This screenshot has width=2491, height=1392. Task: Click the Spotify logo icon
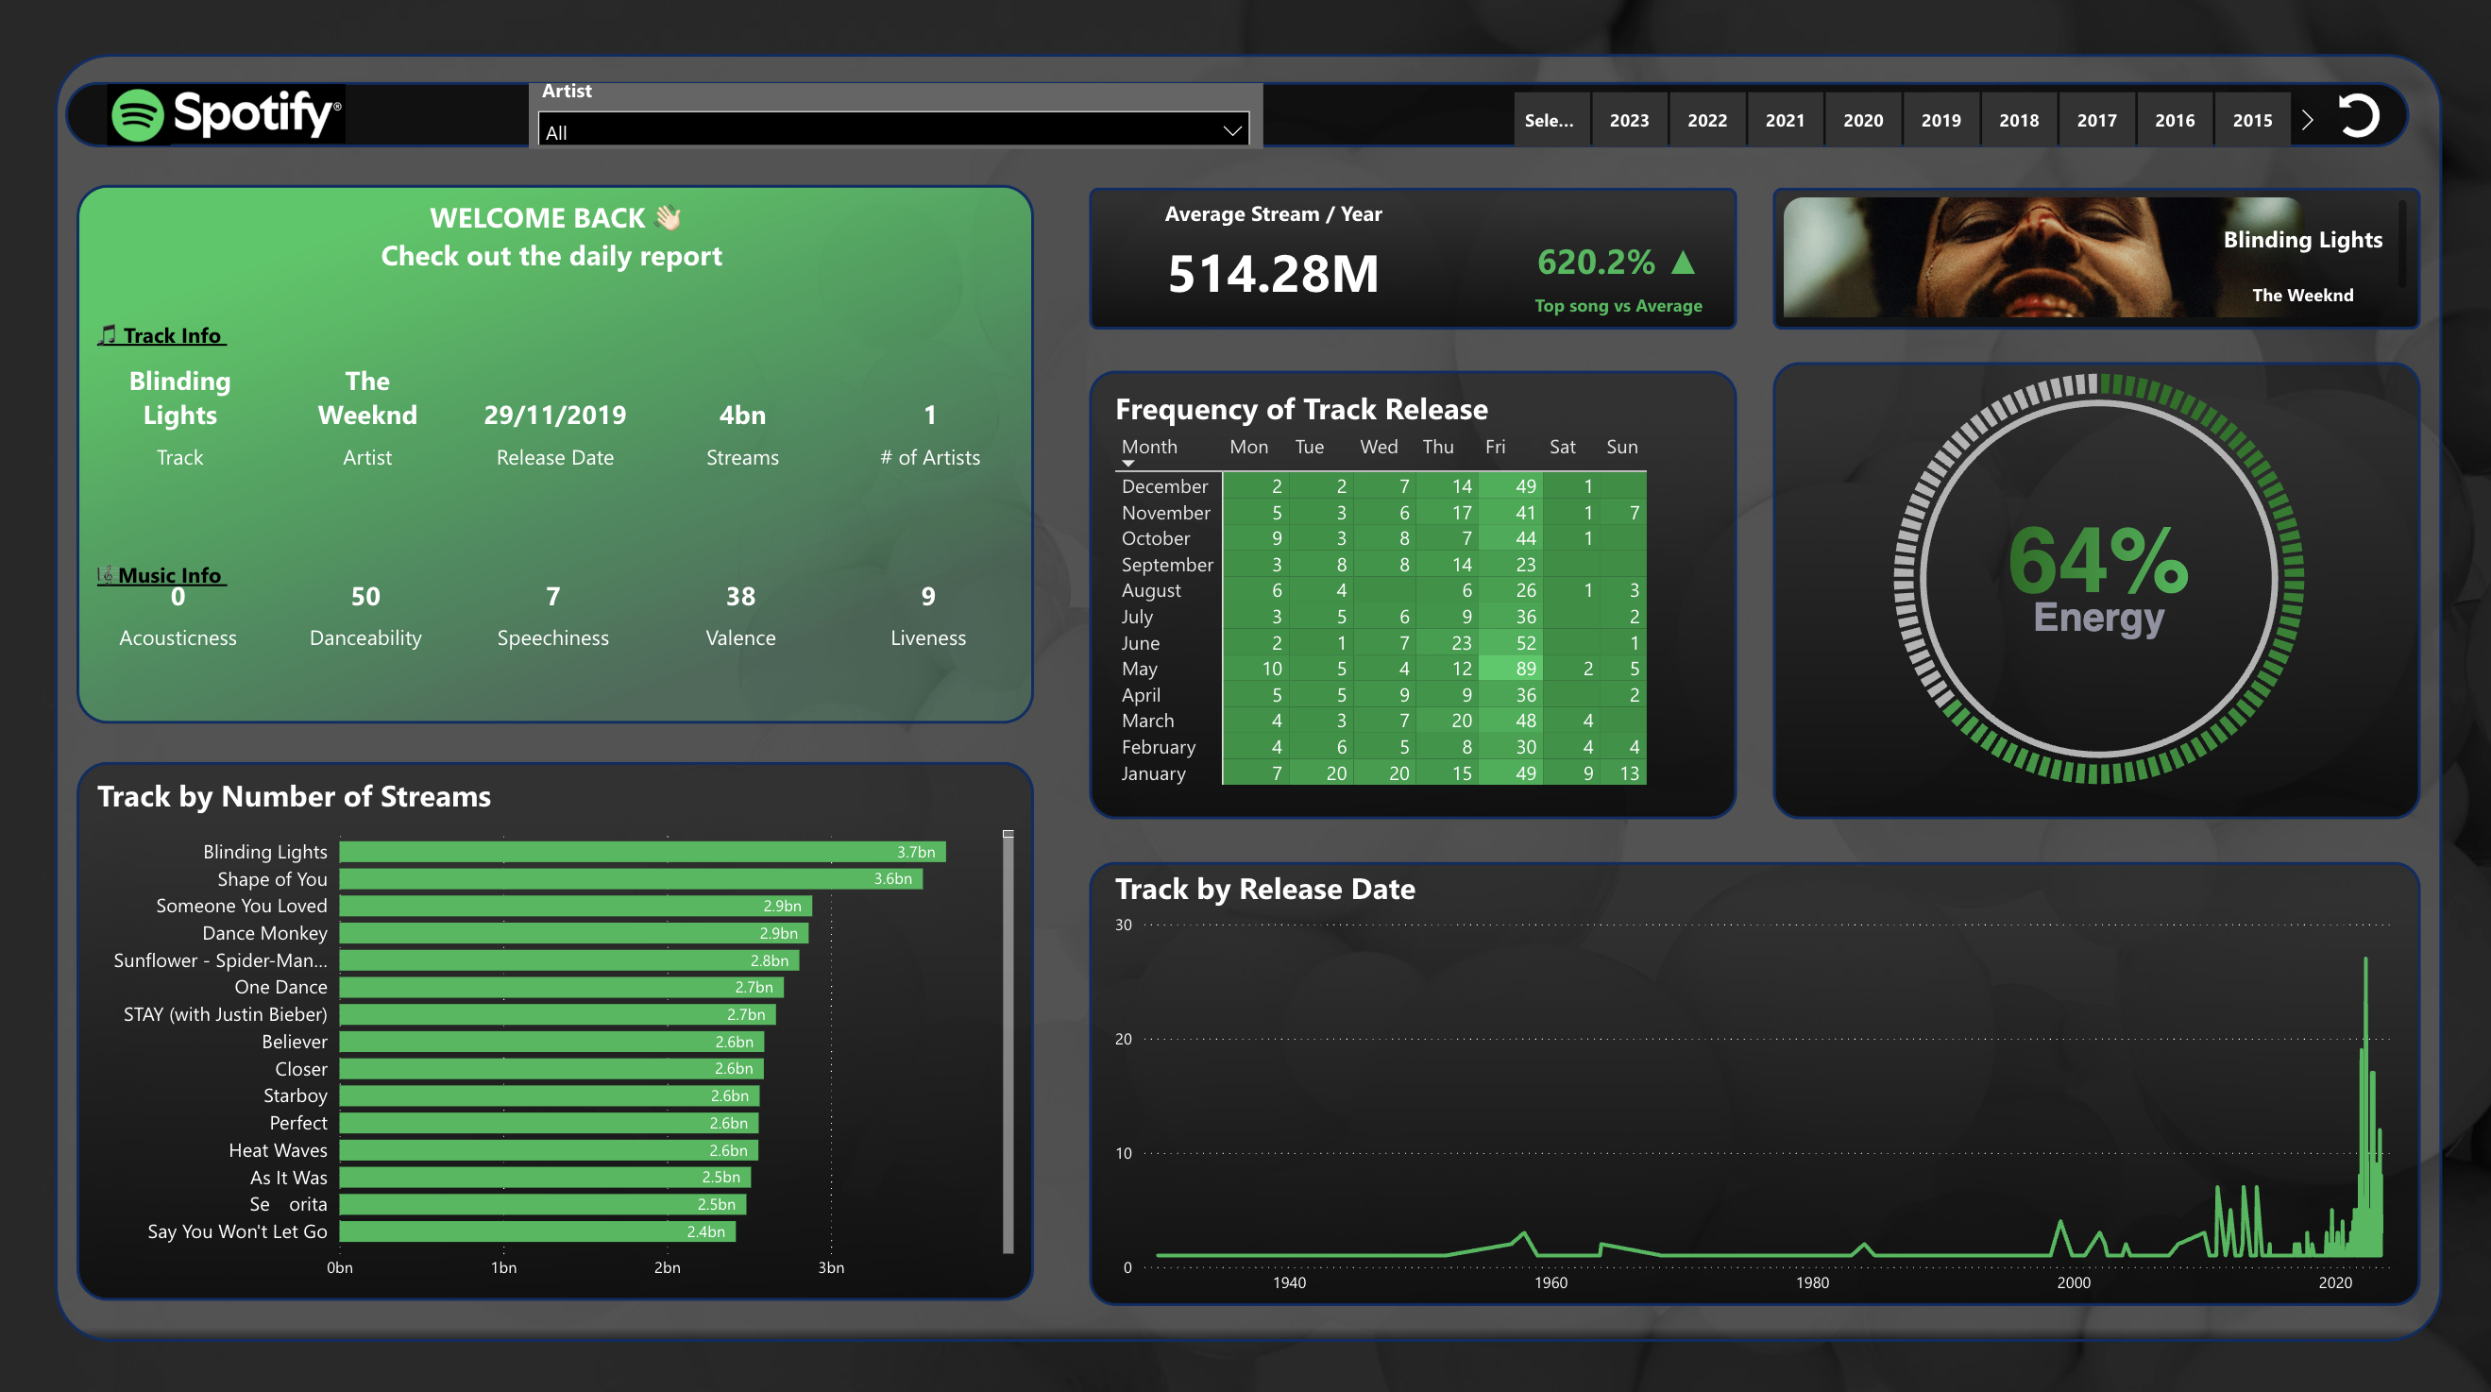pyautogui.click(x=137, y=115)
